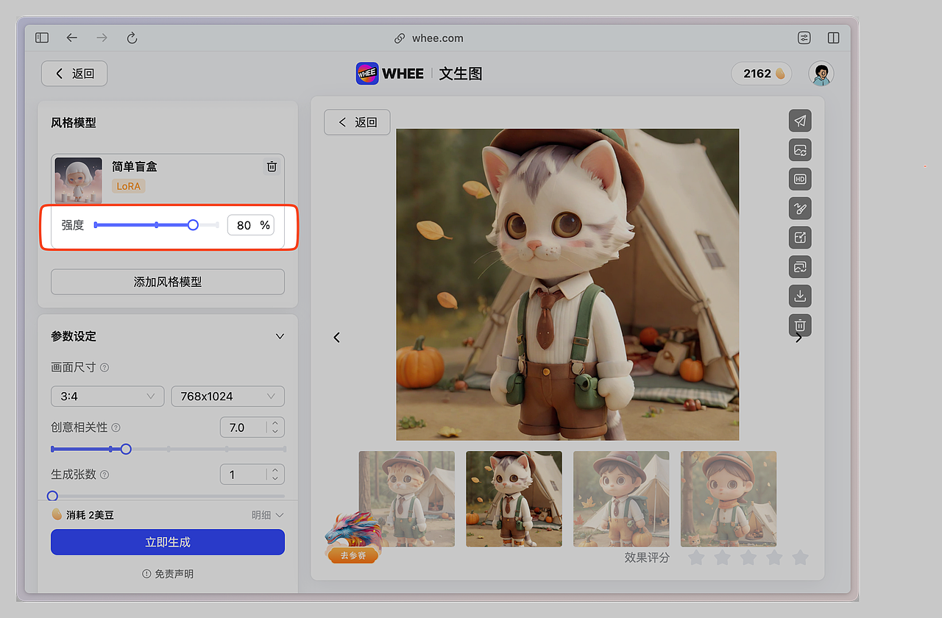Click the 强度 slider handle
This screenshot has width=942, height=618.
click(x=193, y=225)
